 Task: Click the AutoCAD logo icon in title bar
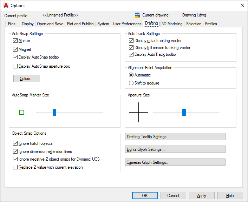(x=6, y=6)
